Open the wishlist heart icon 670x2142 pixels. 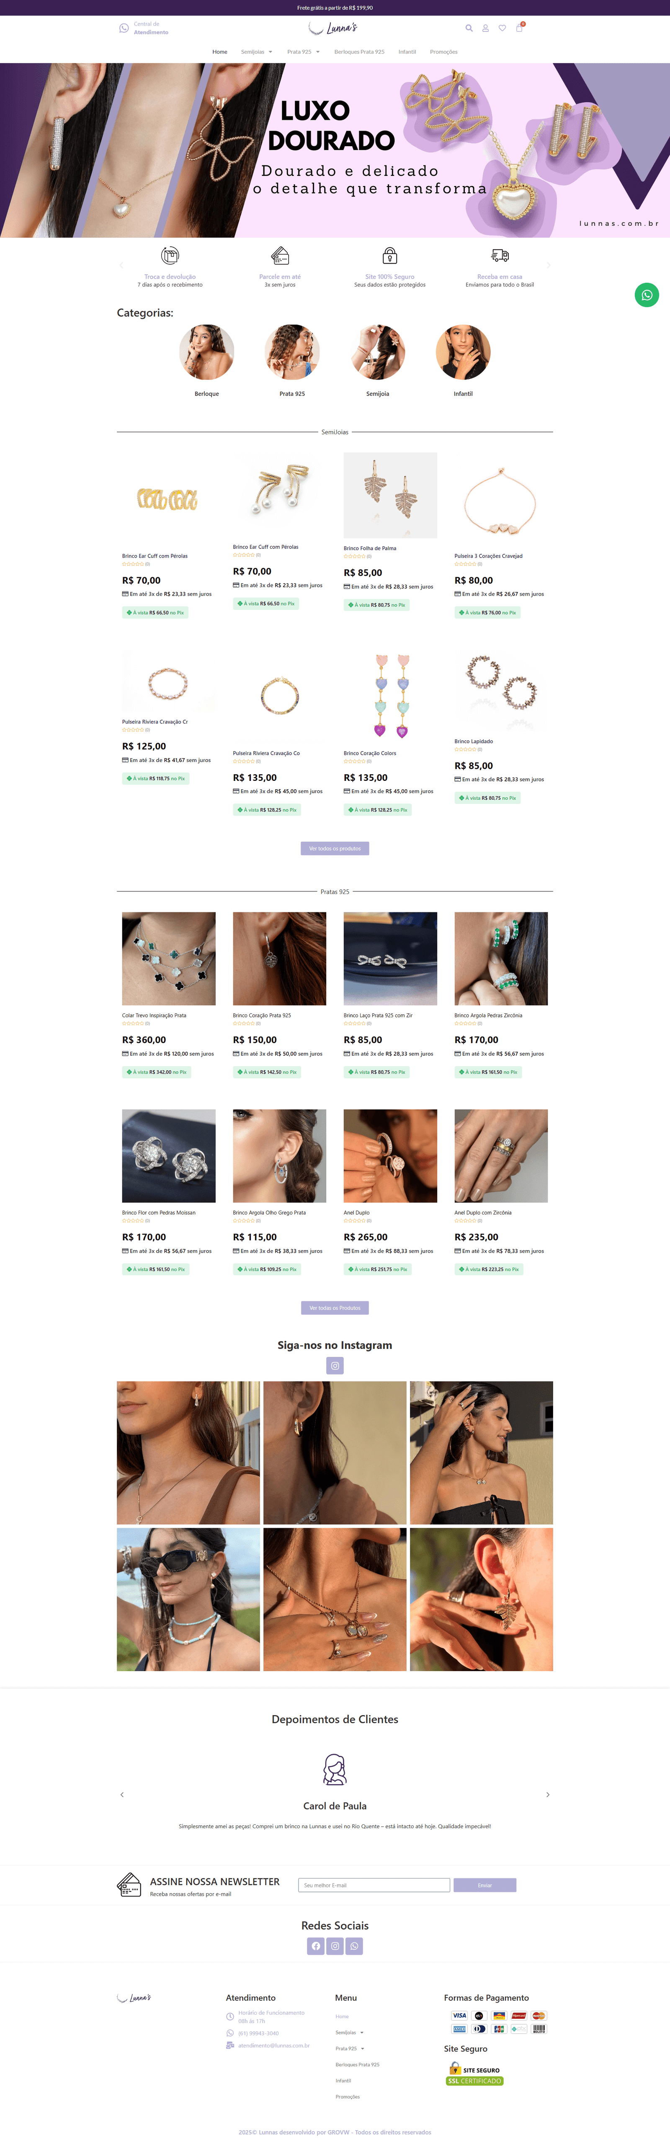502,28
